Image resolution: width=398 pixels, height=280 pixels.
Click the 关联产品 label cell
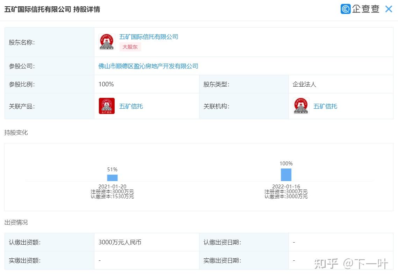coord(50,106)
